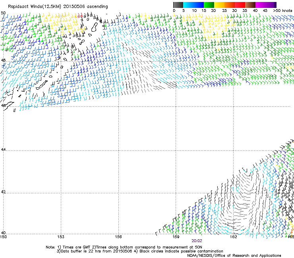Click the longitude label "159"
This screenshot has width=294, height=258.
pos(176,237)
